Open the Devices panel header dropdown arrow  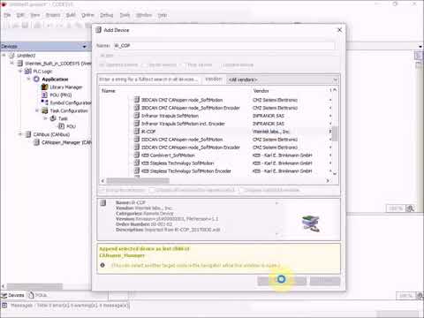click(85, 47)
